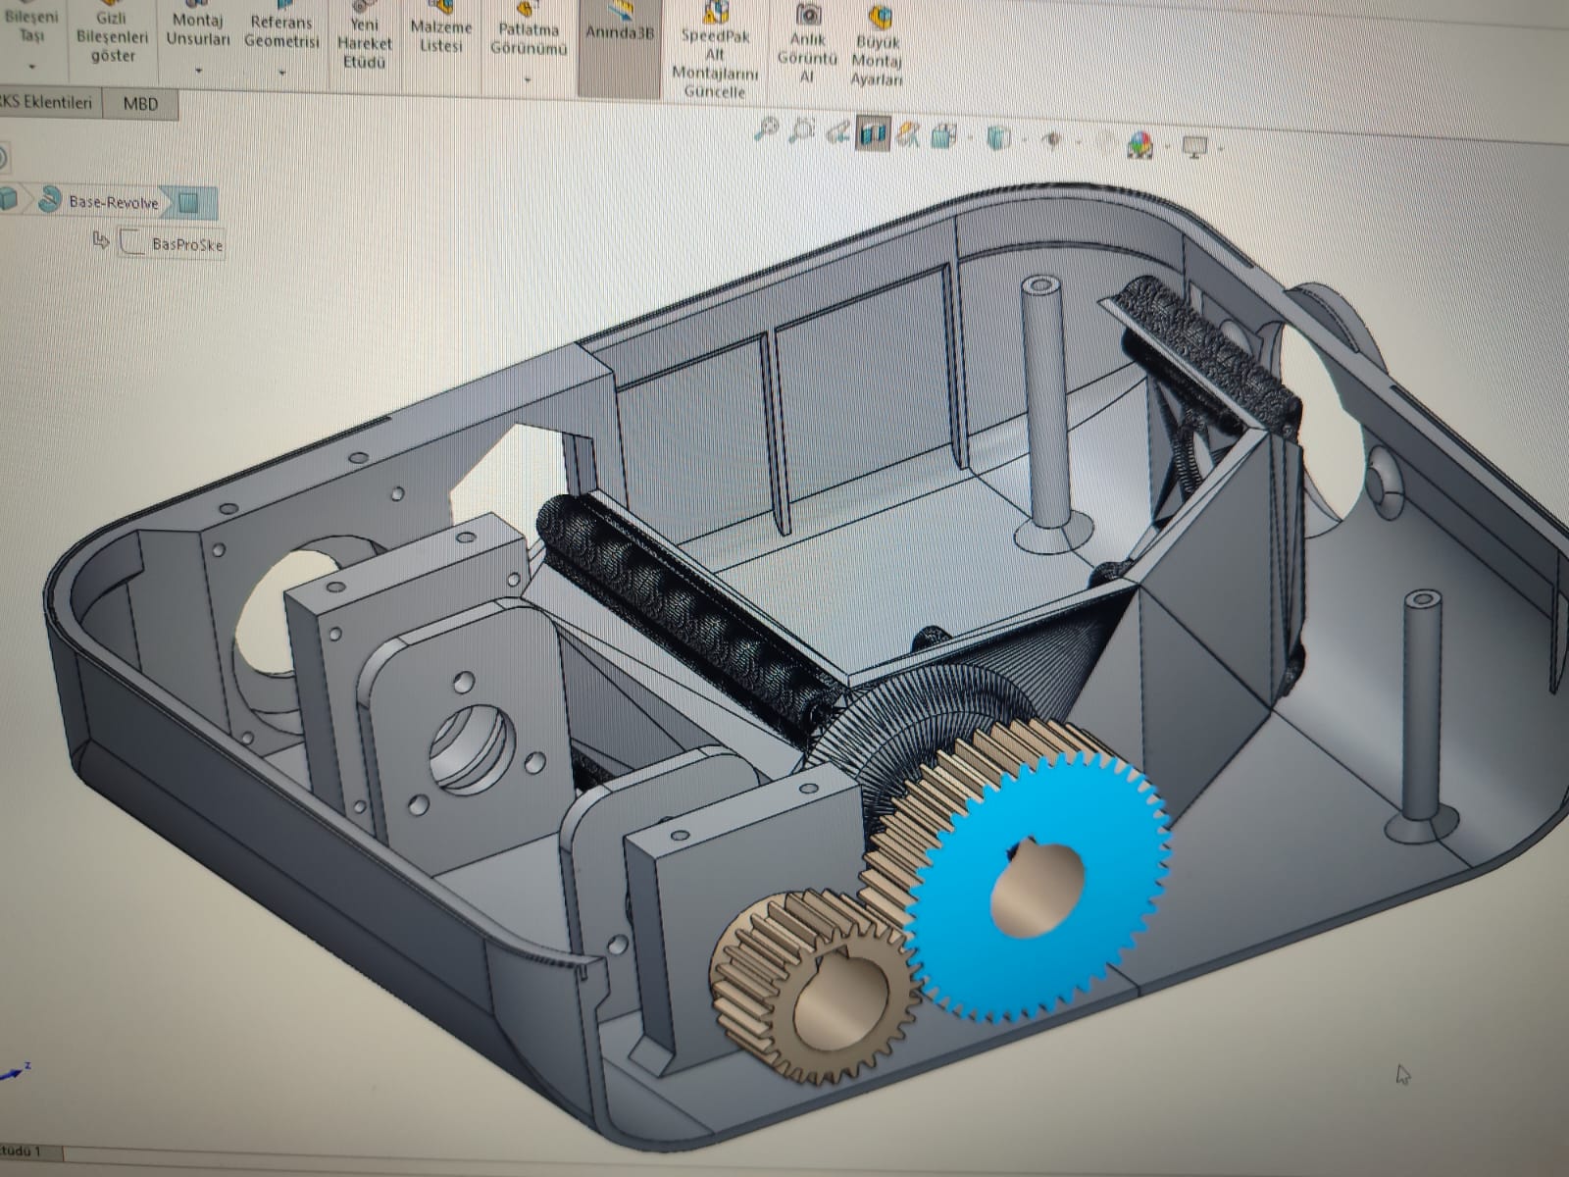Take a snapshot with Anlık Görüntü Al

(x=807, y=43)
